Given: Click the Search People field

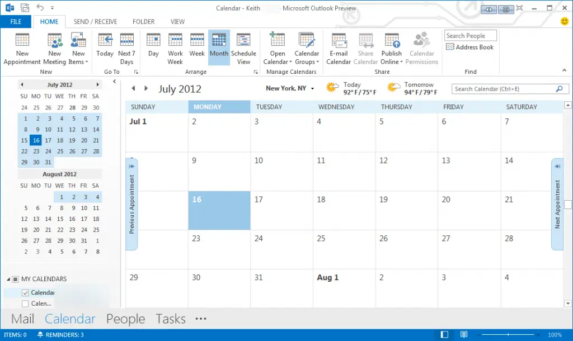Looking at the screenshot, I should pyautogui.click(x=470, y=35).
